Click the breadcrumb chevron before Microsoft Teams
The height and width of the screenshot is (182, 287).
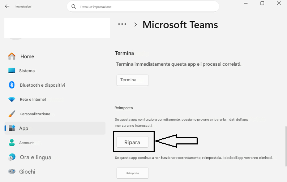tap(136, 25)
